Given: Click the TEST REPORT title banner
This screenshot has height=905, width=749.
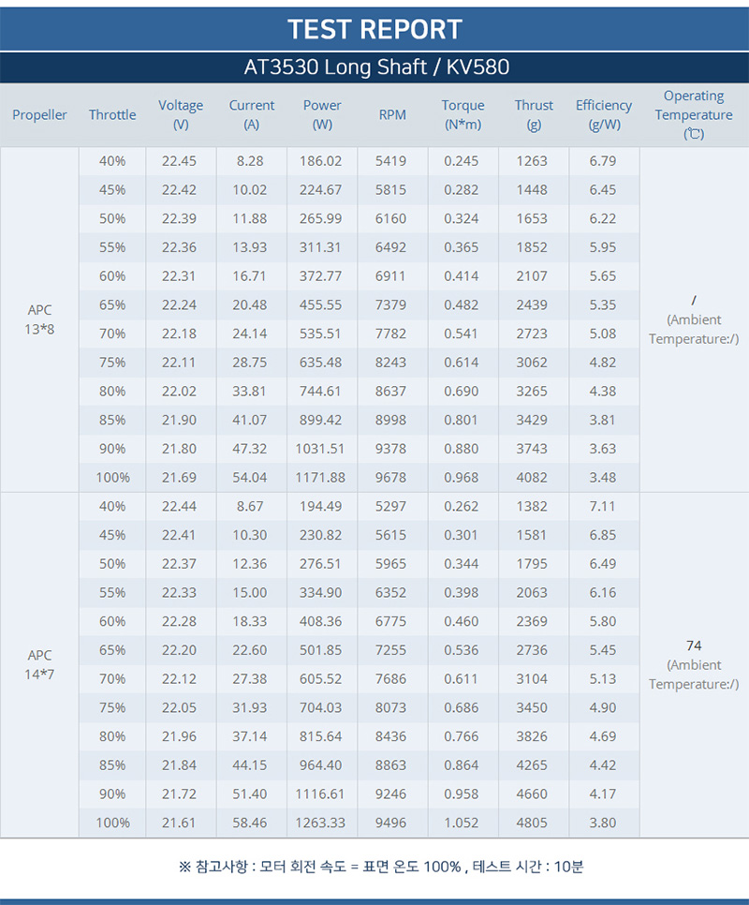Looking at the screenshot, I should 374,29.
